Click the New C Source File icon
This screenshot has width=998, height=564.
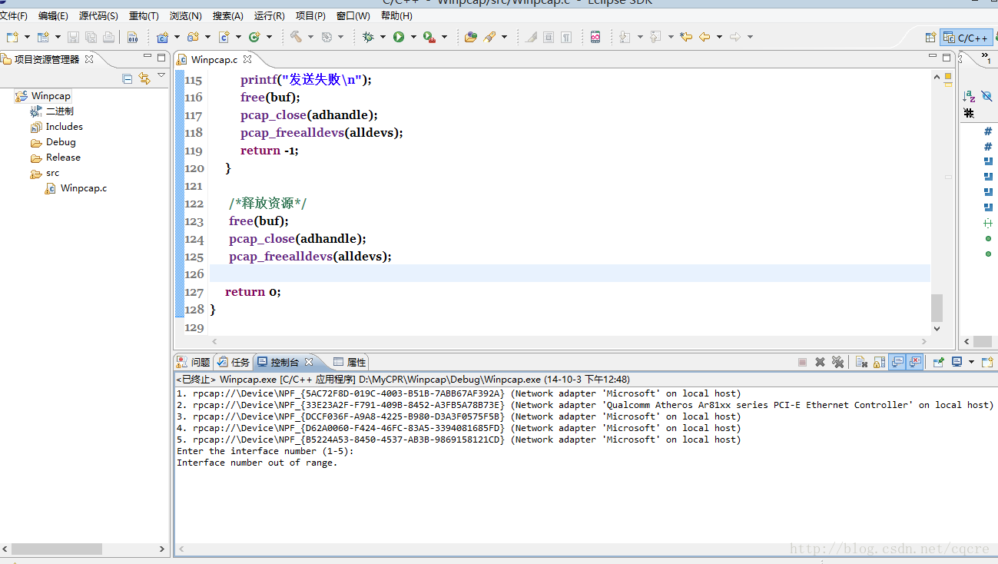tap(224, 37)
